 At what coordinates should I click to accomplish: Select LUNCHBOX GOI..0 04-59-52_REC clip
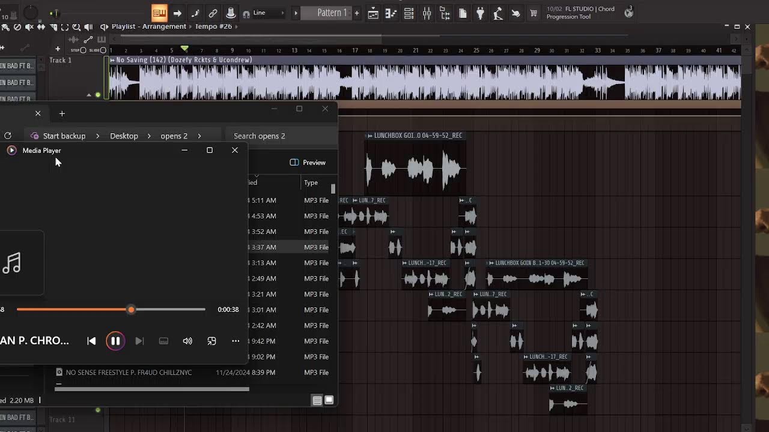pos(415,163)
